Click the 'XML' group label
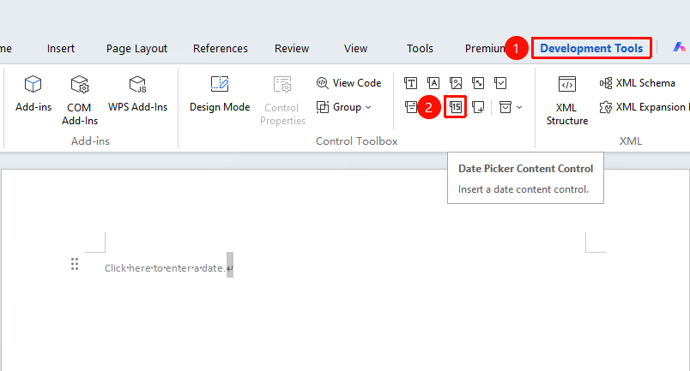The height and width of the screenshot is (371, 690). (x=631, y=141)
